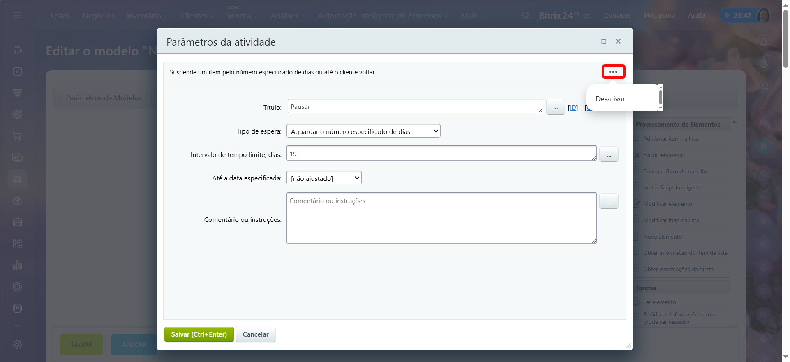Click ellipsis button beside Título field
The height and width of the screenshot is (362, 790).
coord(555,108)
